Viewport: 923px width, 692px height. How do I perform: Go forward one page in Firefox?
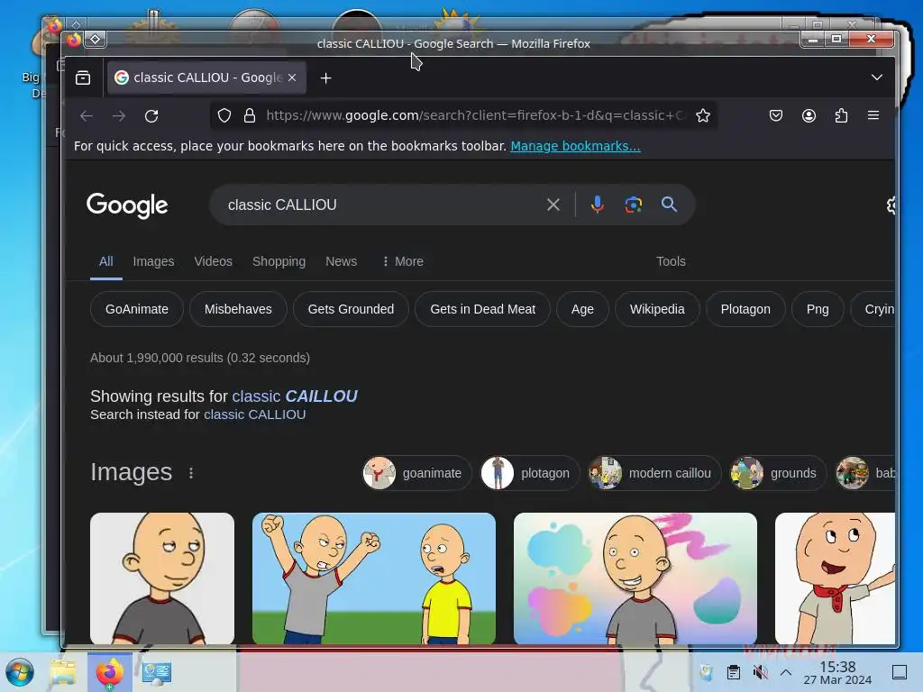coord(119,116)
